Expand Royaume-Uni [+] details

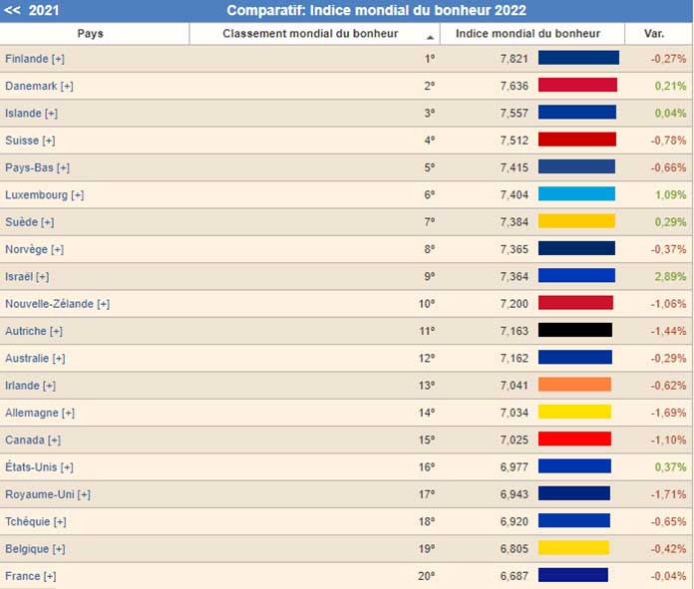[x=84, y=494]
